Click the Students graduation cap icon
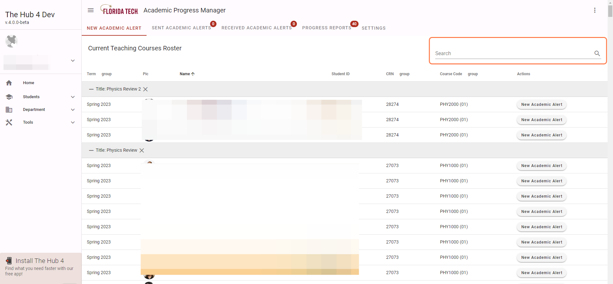The height and width of the screenshot is (284, 613). click(9, 97)
